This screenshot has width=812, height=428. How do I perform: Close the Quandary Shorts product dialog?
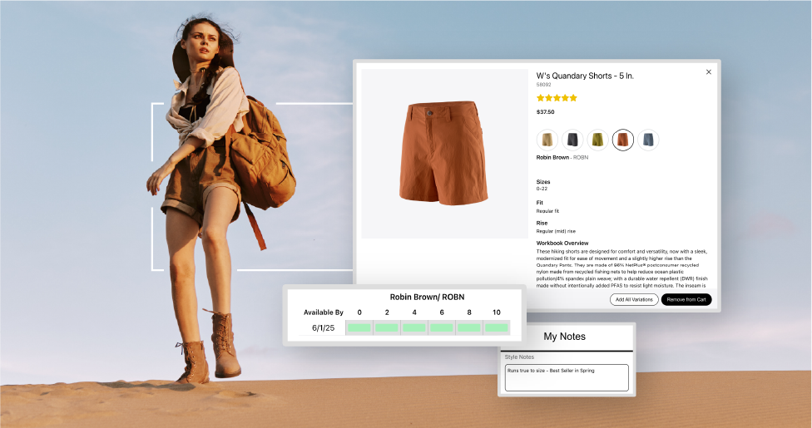click(709, 72)
